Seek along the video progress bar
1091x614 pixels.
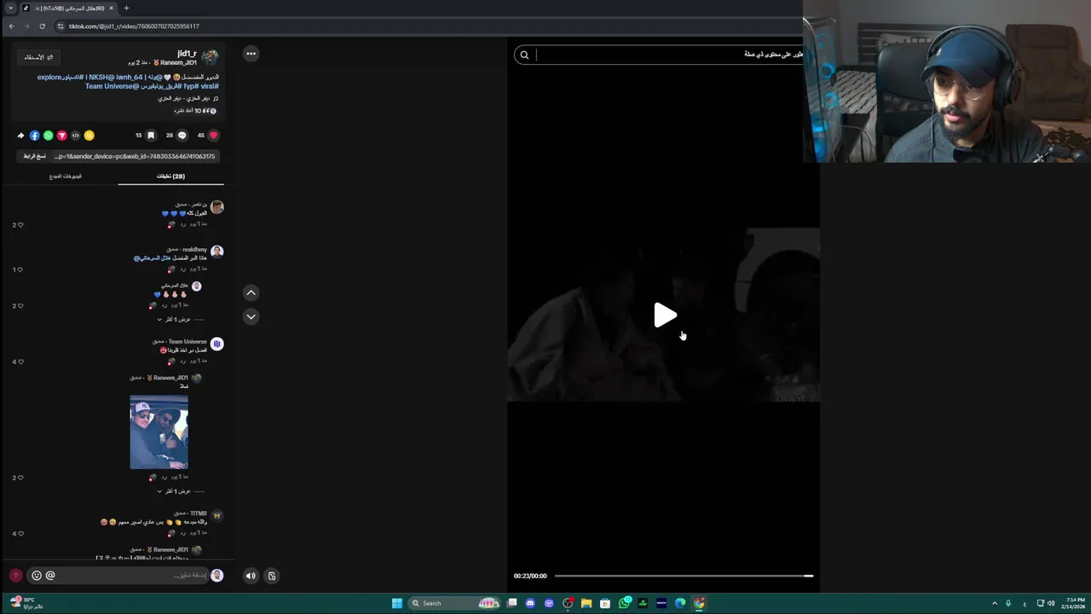684,576
